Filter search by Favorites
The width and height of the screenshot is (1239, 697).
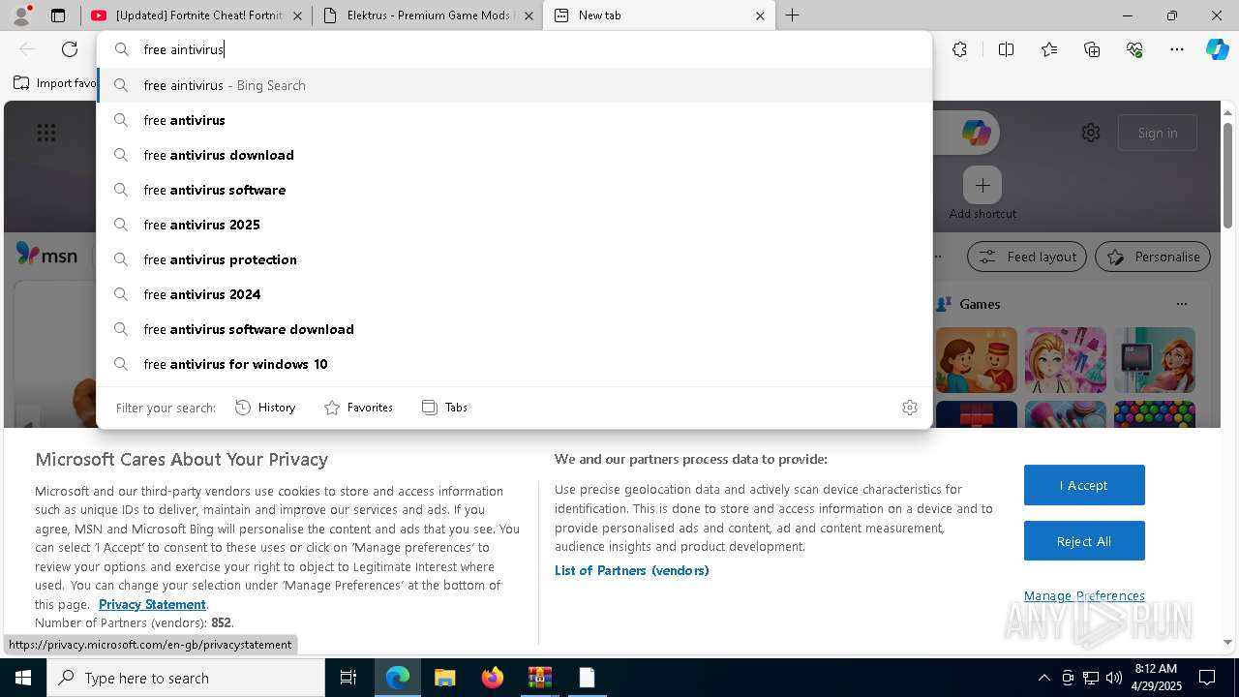[x=358, y=408]
